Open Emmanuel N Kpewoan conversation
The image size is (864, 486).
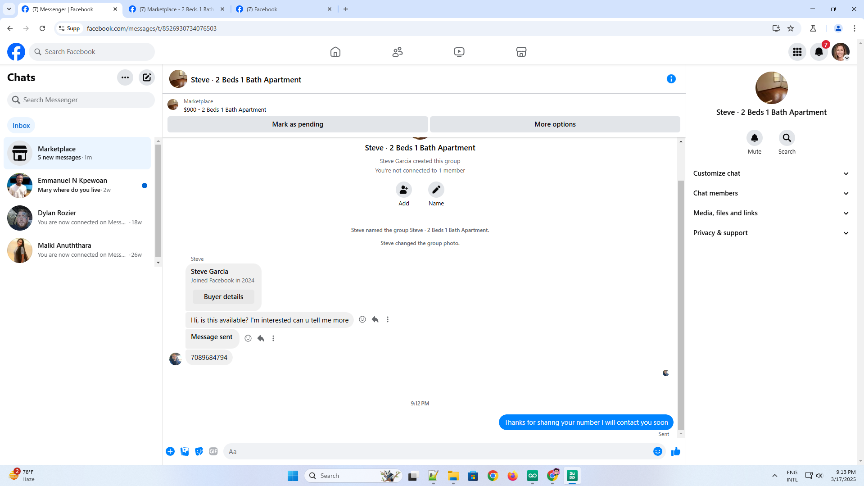point(77,186)
